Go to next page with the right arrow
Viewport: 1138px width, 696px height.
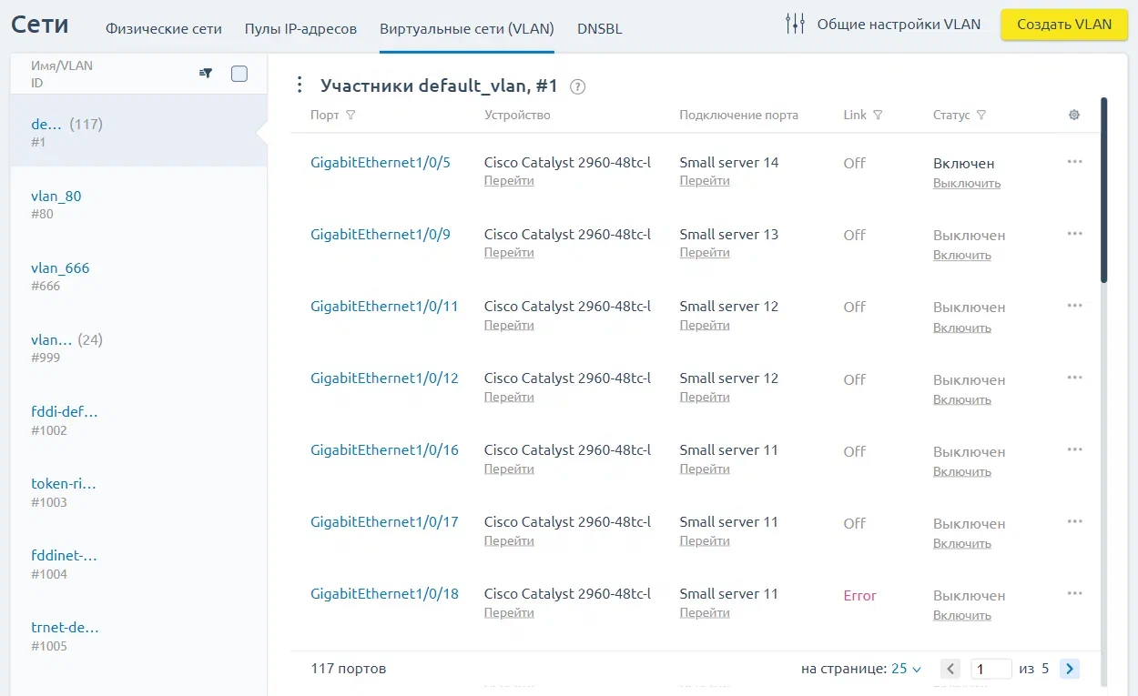(1069, 668)
